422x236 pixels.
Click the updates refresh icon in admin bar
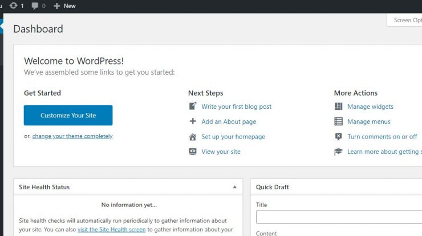pos(14,6)
